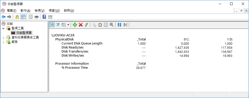Image resolution: width=249 pixels, height=98 pixels.
Task: Click the Current Disk Queue Length counter
Action: point(82,43)
